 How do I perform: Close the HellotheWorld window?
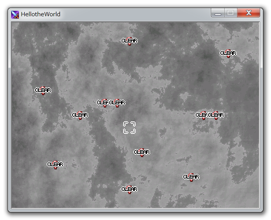pos(249,13)
